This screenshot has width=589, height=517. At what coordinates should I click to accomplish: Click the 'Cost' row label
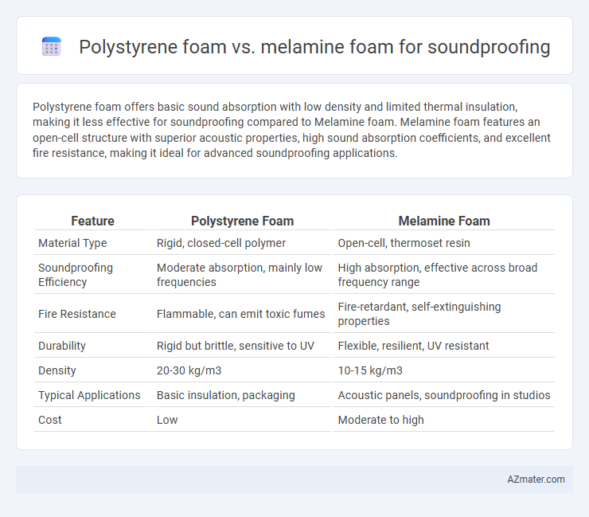[x=50, y=420]
